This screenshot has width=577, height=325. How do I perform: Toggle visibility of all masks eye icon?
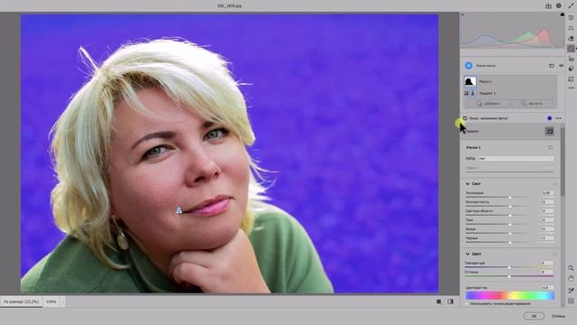tap(561, 66)
